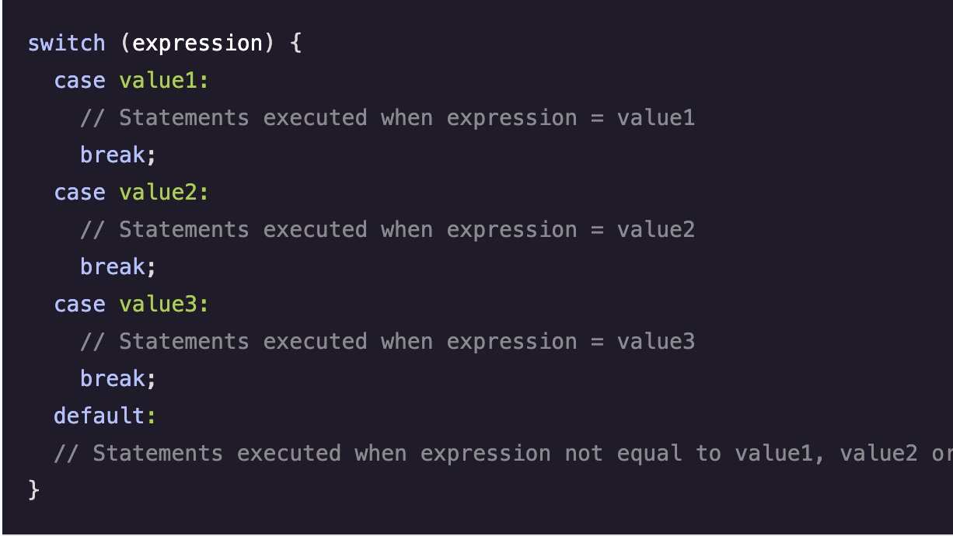Click the case keyword before value3
The width and height of the screenshot is (953, 536).
(x=79, y=304)
